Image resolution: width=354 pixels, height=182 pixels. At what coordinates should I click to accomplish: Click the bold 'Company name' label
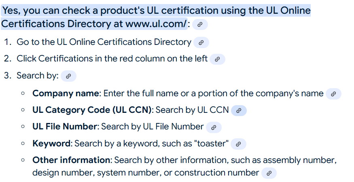[x=66, y=93]
